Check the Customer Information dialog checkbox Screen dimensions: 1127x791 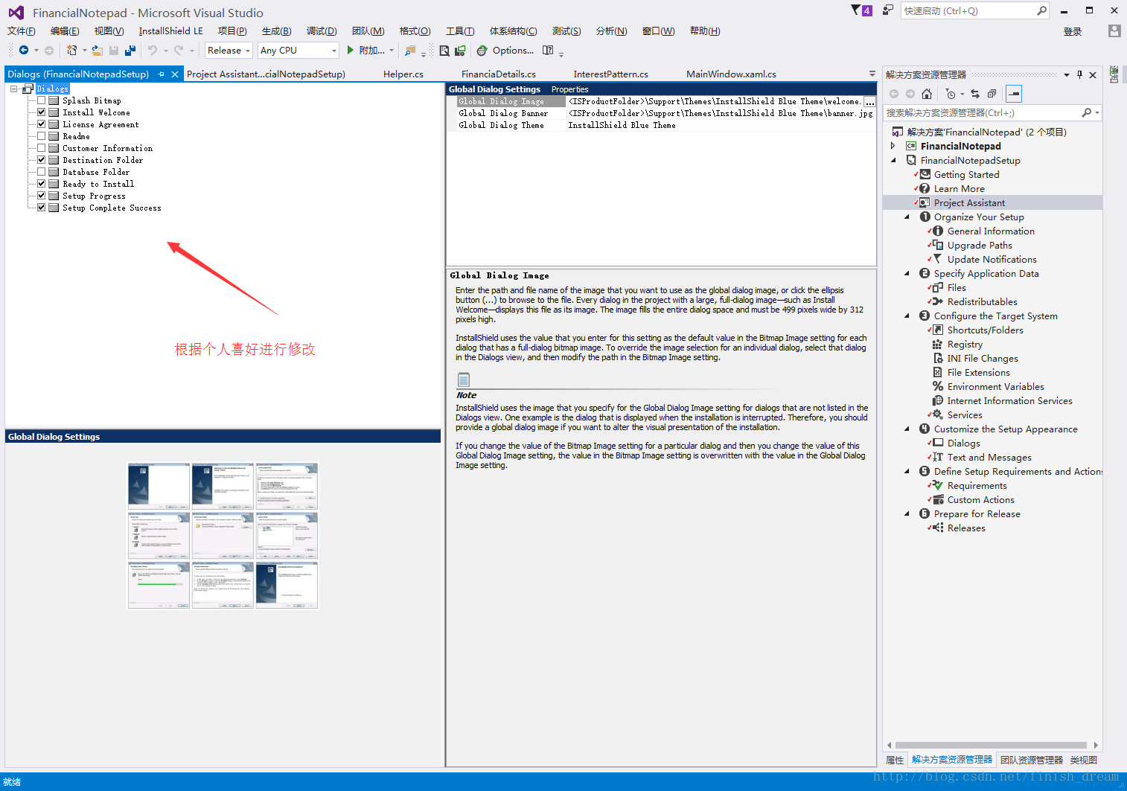pyautogui.click(x=42, y=148)
